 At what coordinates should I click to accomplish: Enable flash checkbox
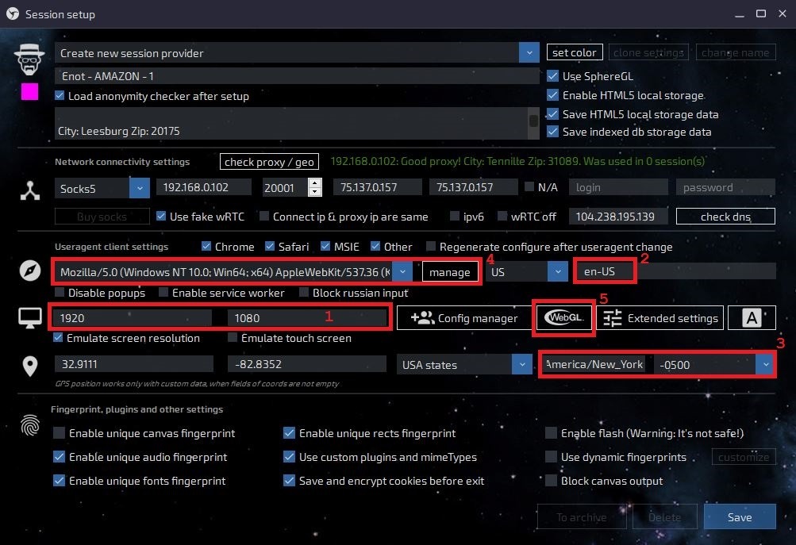tap(551, 433)
